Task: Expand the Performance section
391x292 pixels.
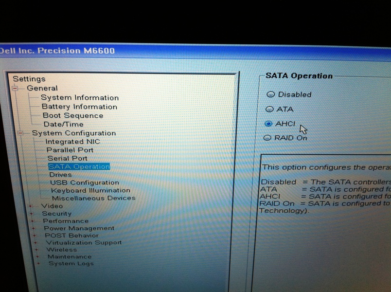Action: (x=33, y=221)
